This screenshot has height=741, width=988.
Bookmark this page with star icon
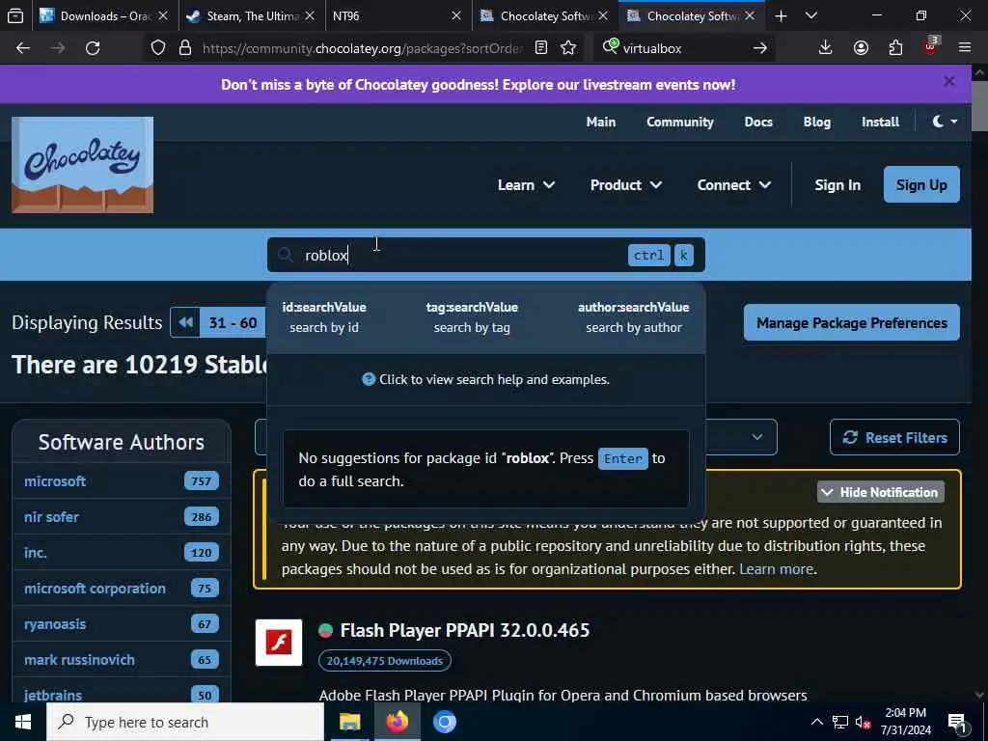tap(568, 48)
